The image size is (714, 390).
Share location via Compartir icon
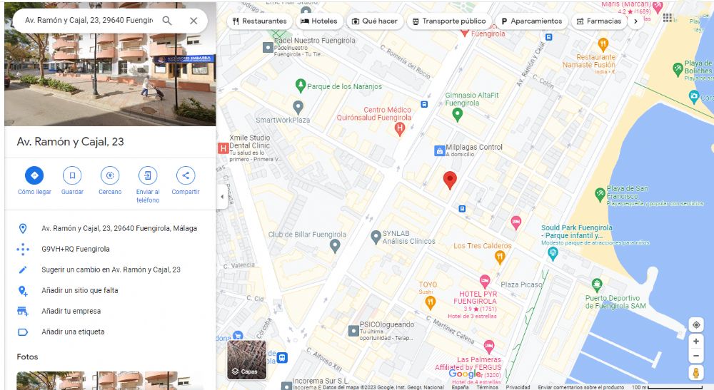[x=186, y=175]
